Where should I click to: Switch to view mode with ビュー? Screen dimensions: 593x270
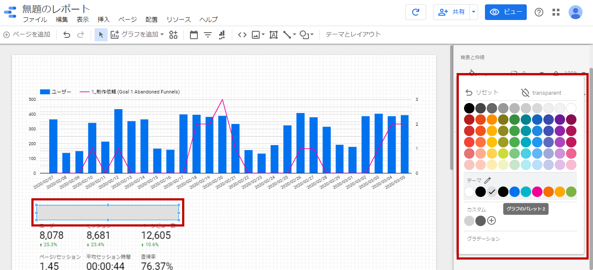pyautogui.click(x=506, y=12)
